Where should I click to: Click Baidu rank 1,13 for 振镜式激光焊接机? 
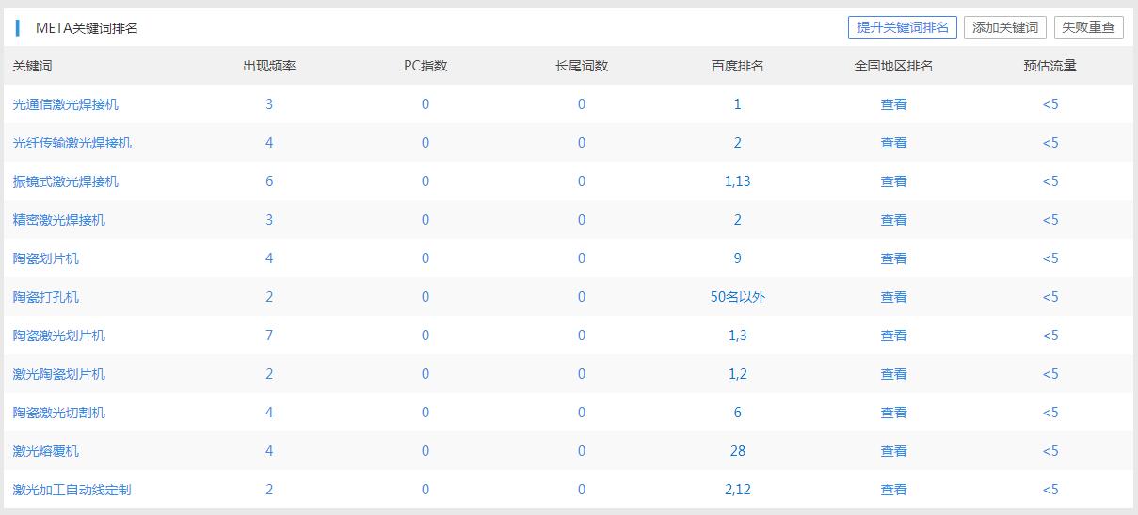point(737,181)
